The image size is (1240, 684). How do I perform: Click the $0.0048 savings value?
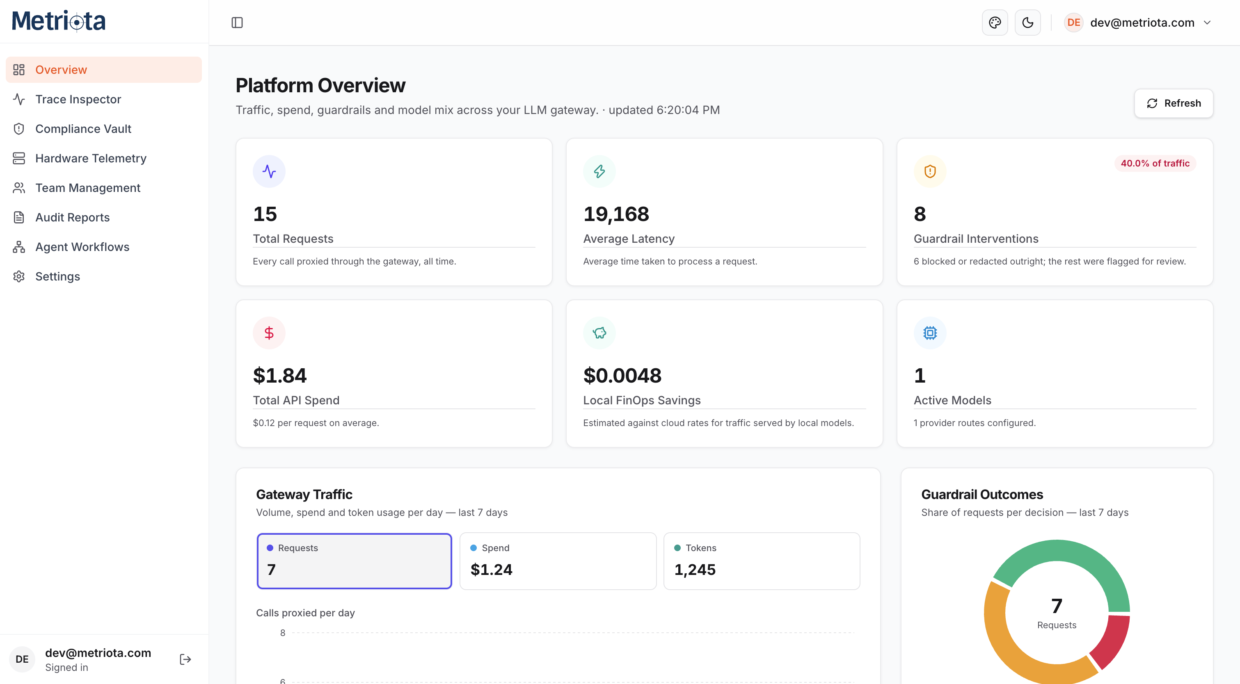tap(622, 375)
